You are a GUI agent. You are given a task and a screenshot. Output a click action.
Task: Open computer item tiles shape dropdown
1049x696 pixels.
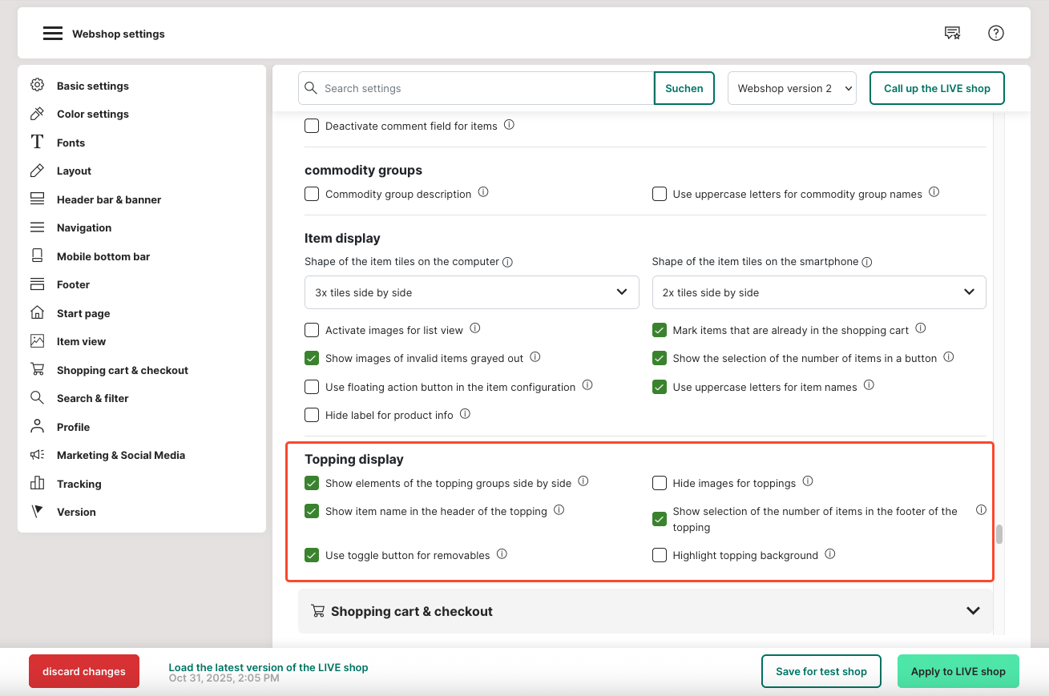(471, 292)
